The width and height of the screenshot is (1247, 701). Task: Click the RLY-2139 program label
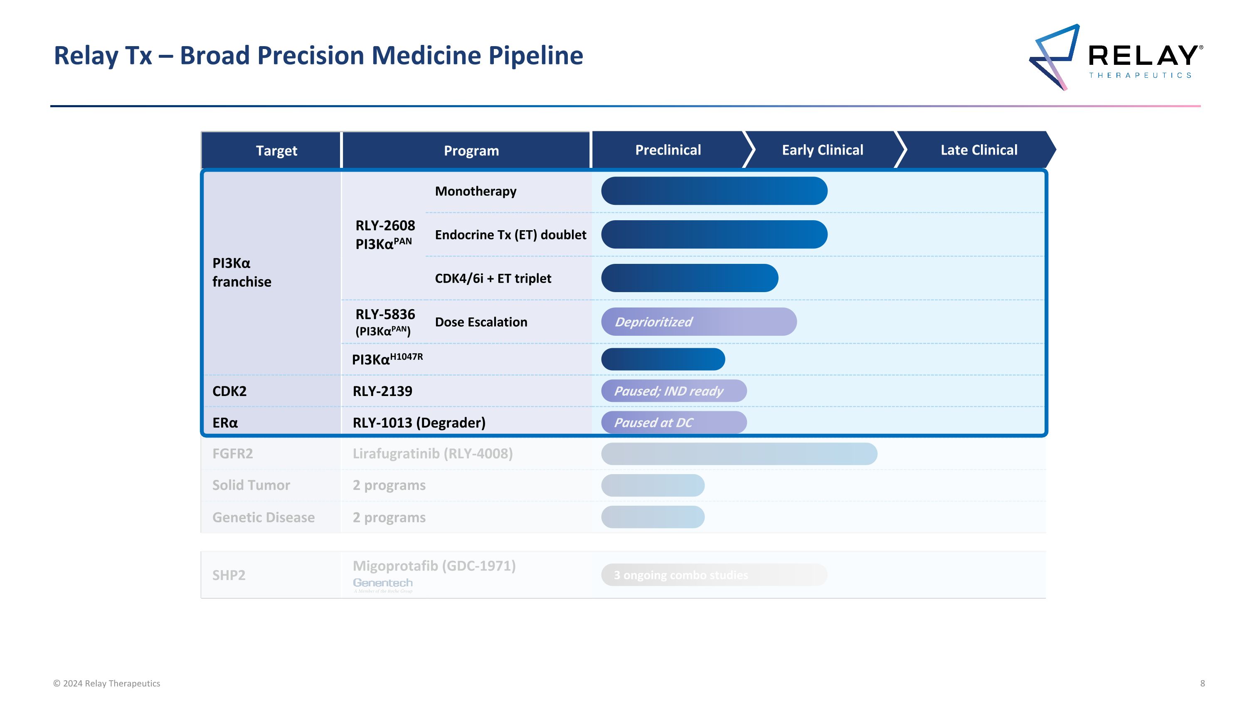point(382,391)
